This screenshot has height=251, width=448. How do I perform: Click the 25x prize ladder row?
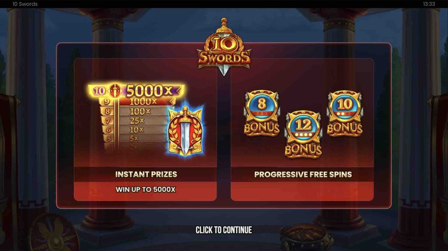coord(134,120)
